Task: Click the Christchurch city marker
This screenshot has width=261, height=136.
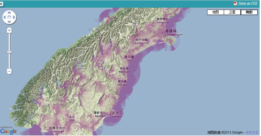Action: pyautogui.click(x=163, y=33)
